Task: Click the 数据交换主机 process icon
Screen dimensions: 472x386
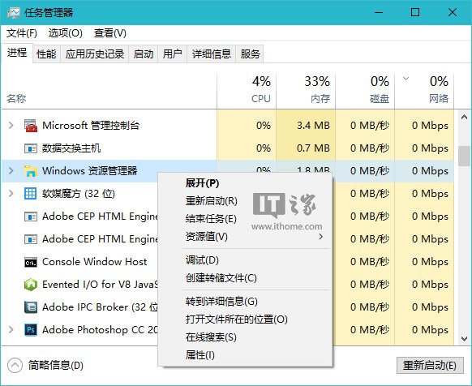Action: 31,148
